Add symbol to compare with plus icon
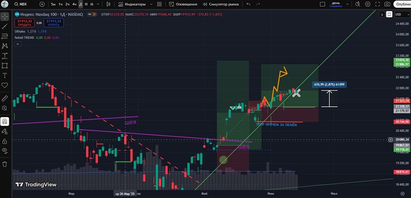Screen dimensions: 411x198 tap(42, 4)
